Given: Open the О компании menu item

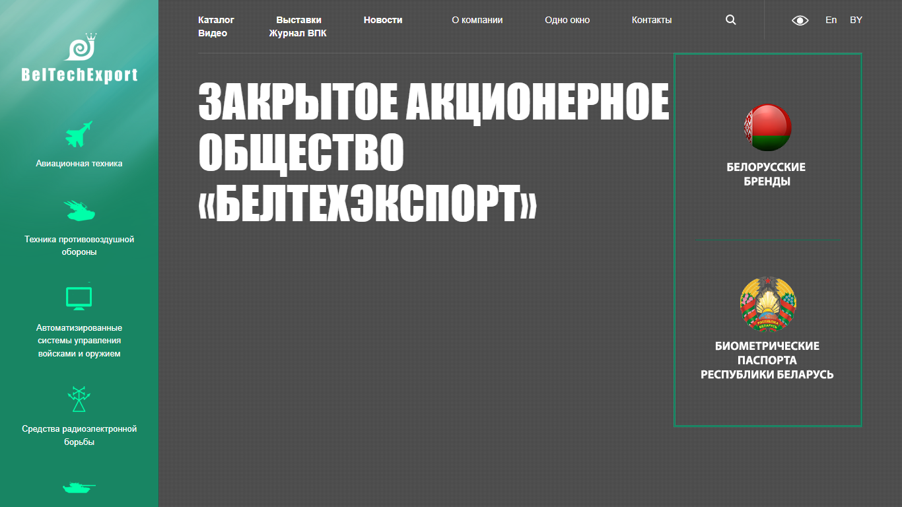Looking at the screenshot, I should pyautogui.click(x=477, y=20).
